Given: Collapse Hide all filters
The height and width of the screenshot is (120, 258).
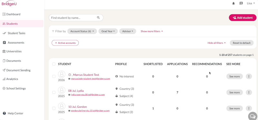Looking at the screenshot, I should (216, 43).
